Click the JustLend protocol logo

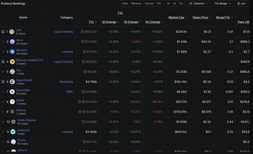pos(13,132)
